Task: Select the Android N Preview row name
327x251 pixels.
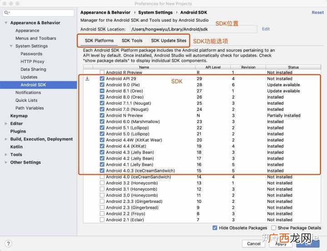Action: (x=124, y=115)
